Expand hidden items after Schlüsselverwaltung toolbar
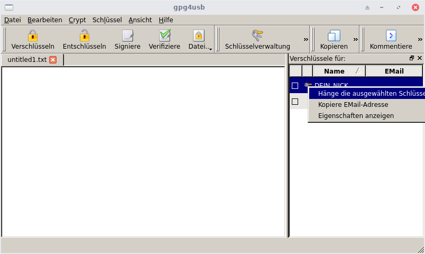This screenshot has height=254, width=425. (x=306, y=40)
